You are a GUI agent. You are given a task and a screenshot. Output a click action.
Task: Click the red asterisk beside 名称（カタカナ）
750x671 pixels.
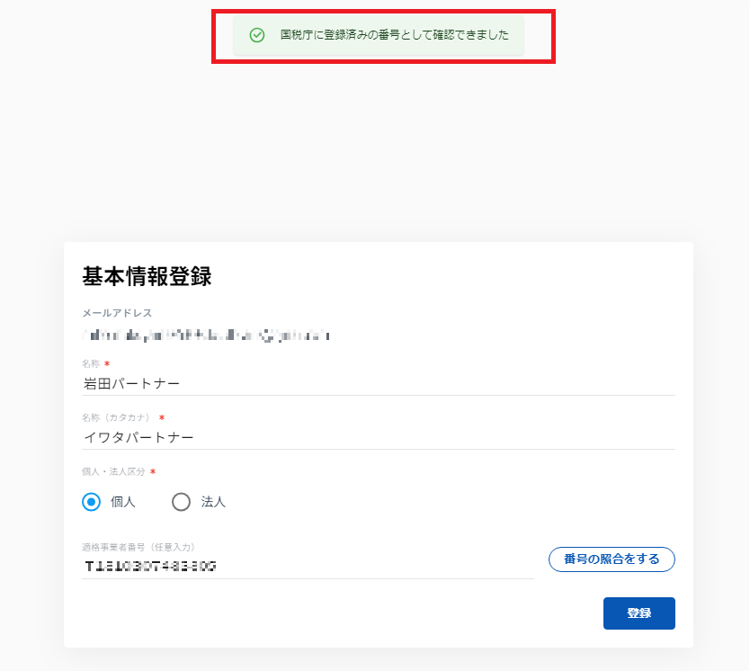163,418
